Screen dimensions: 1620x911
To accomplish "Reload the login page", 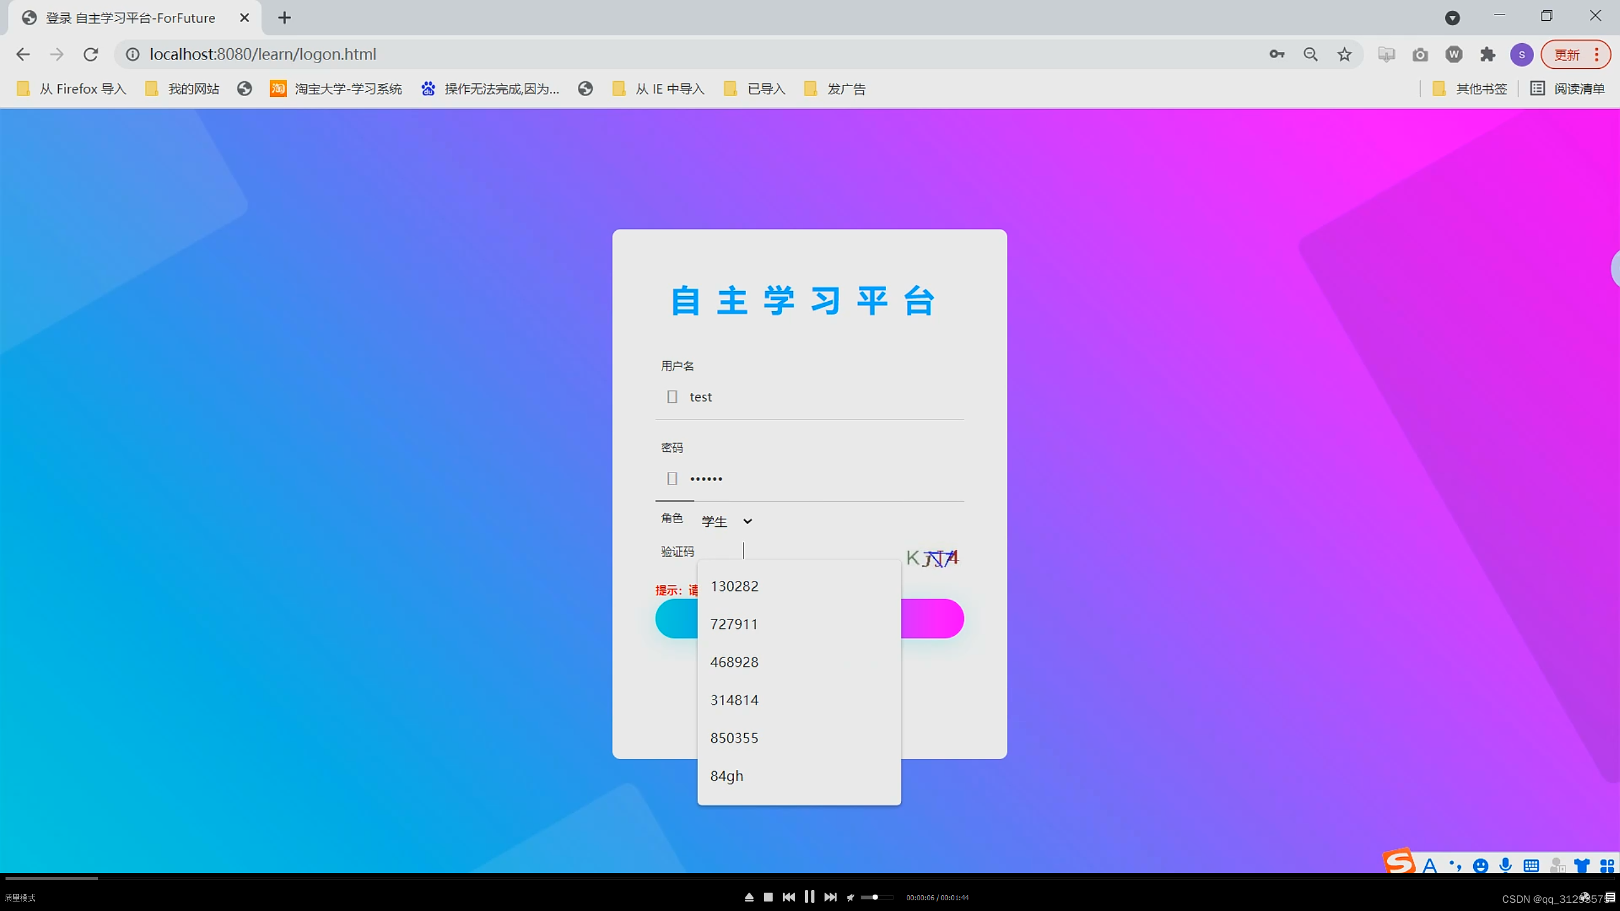I will point(90,54).
